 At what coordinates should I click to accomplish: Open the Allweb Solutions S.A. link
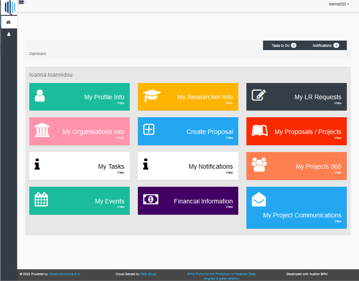tap(65, 274)
